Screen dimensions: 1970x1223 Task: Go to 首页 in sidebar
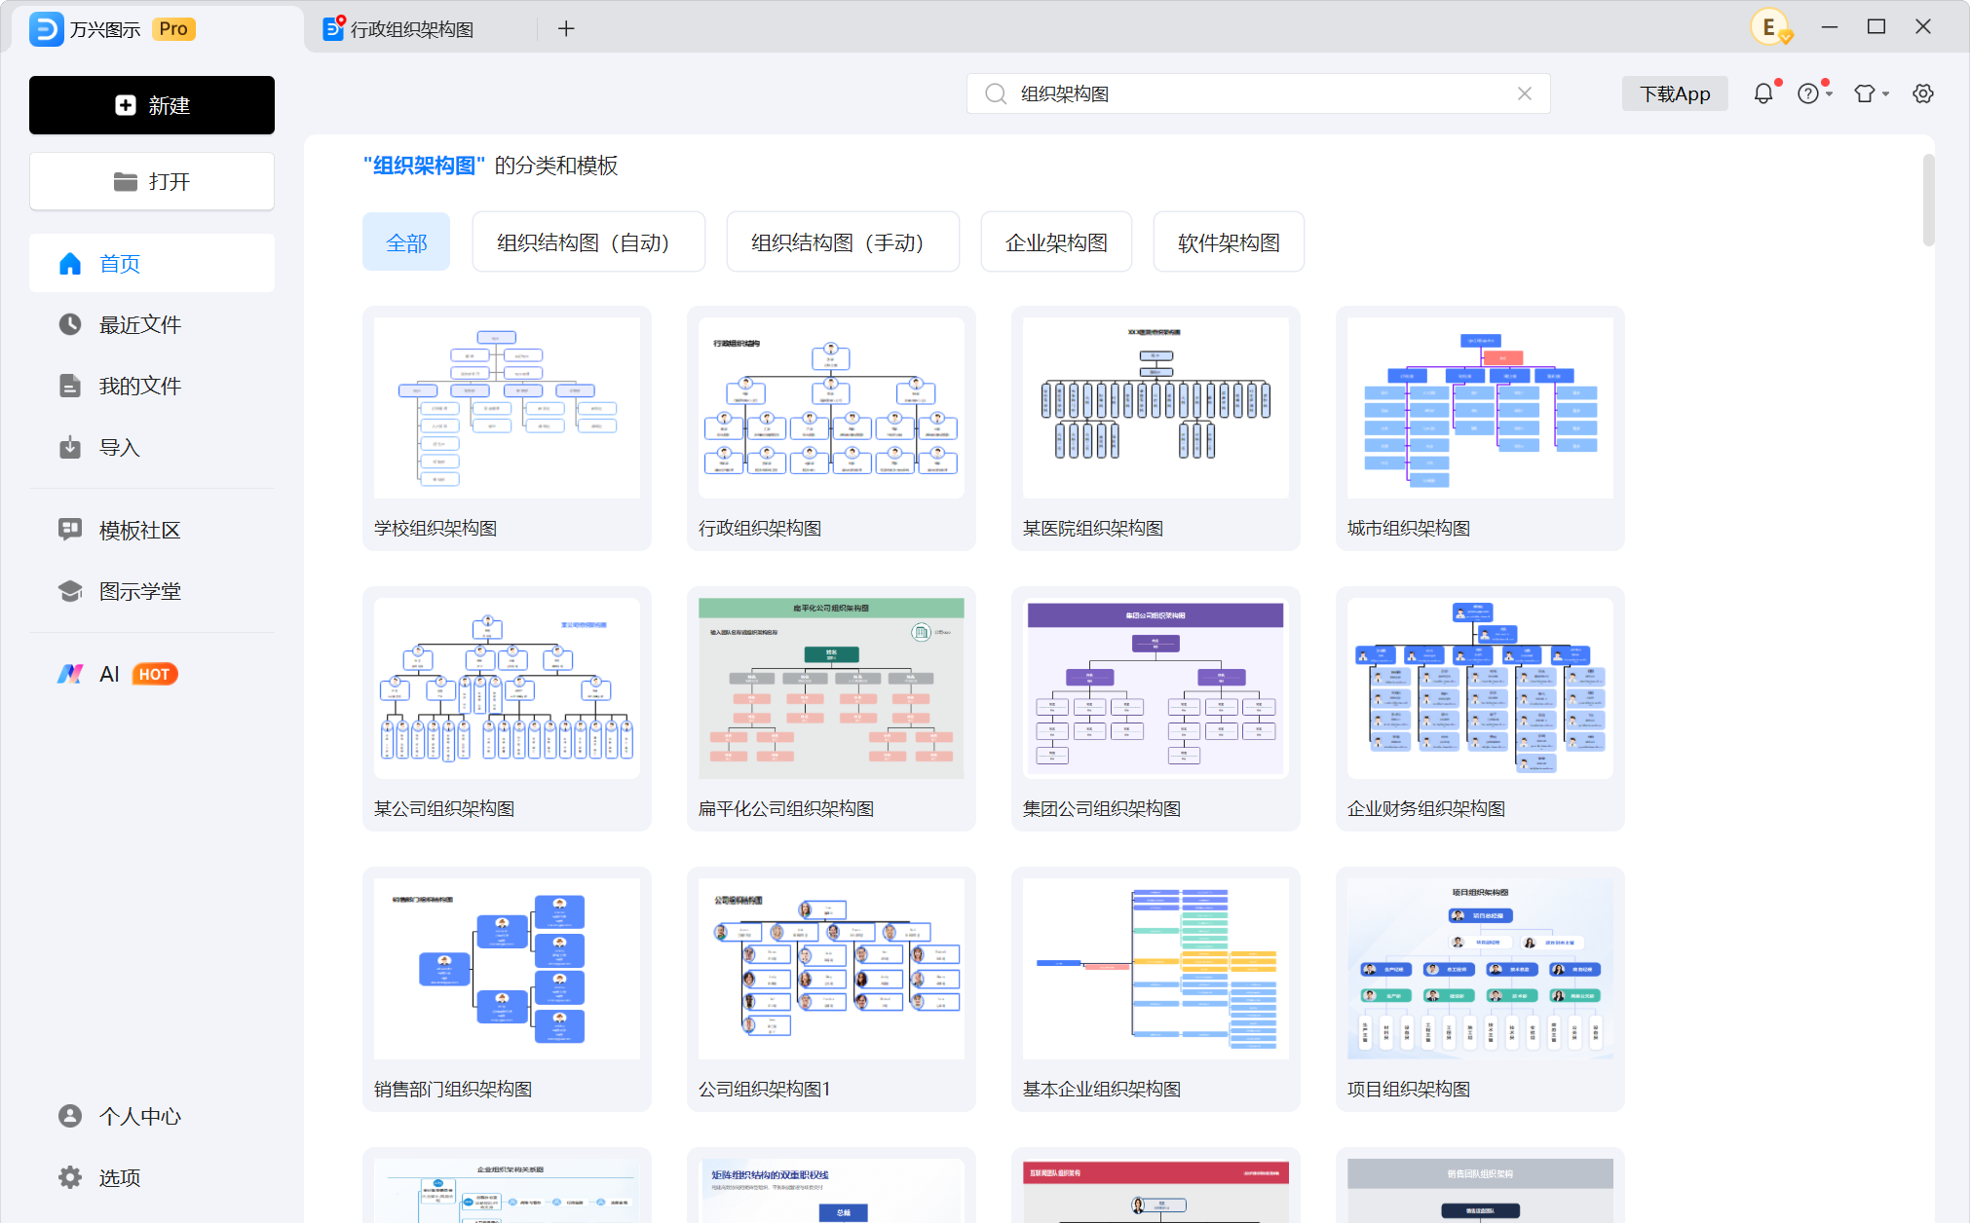point(152,263)
